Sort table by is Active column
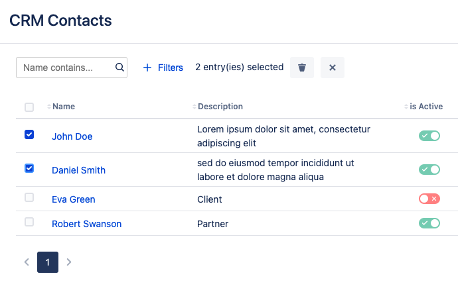This screenshot has height=296, width=458. click(x=425, y=107)
